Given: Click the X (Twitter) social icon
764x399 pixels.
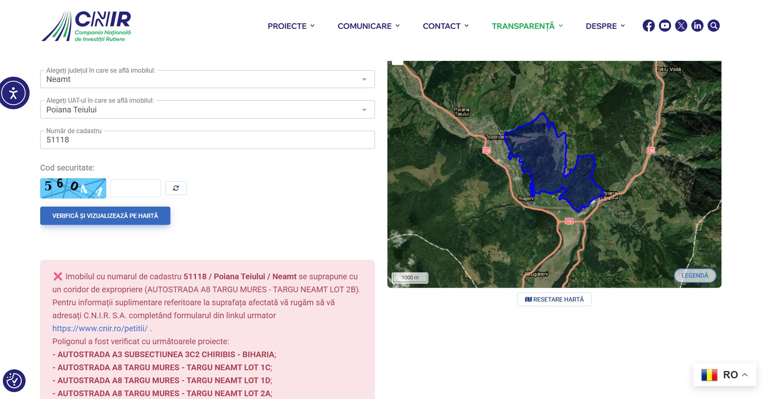Looking at the screenshot, I should (x=681, y=26).
